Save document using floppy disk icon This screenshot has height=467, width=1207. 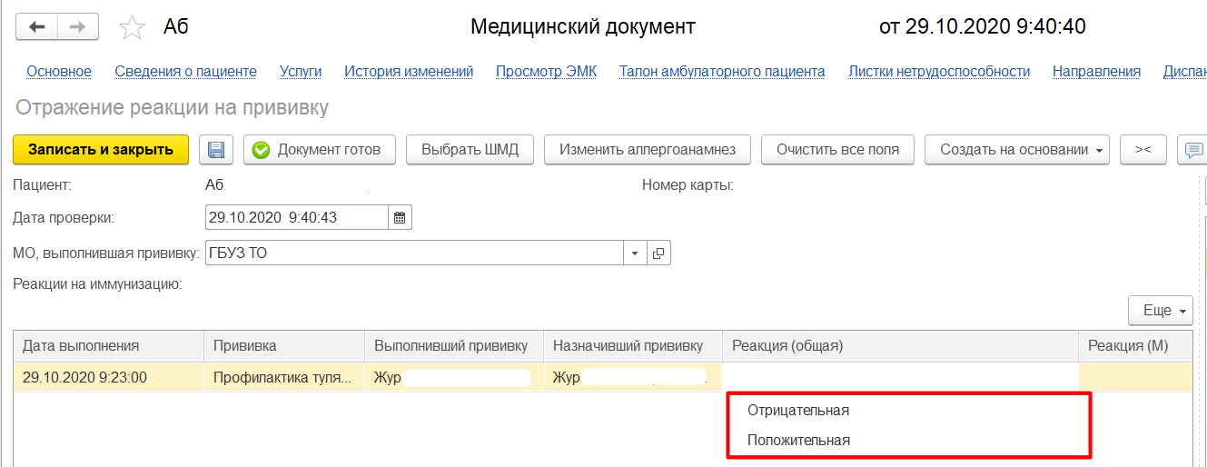coord(216,150)
